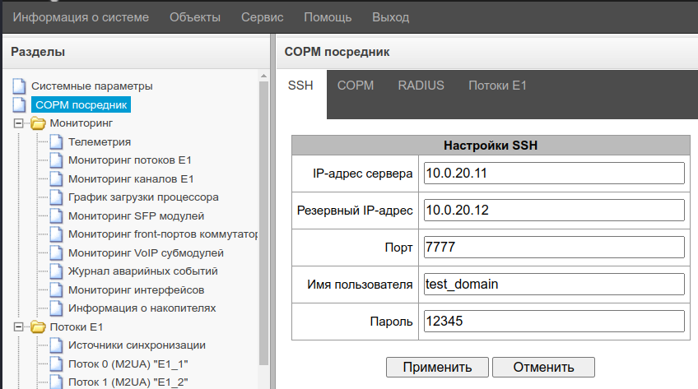The image size is (698, 389).
Task: Switch to the СОРМ tab
Action: pos(356,86)
